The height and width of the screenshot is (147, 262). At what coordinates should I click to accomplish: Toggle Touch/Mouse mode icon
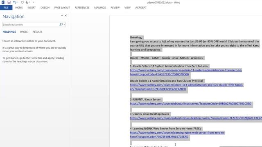27,2
